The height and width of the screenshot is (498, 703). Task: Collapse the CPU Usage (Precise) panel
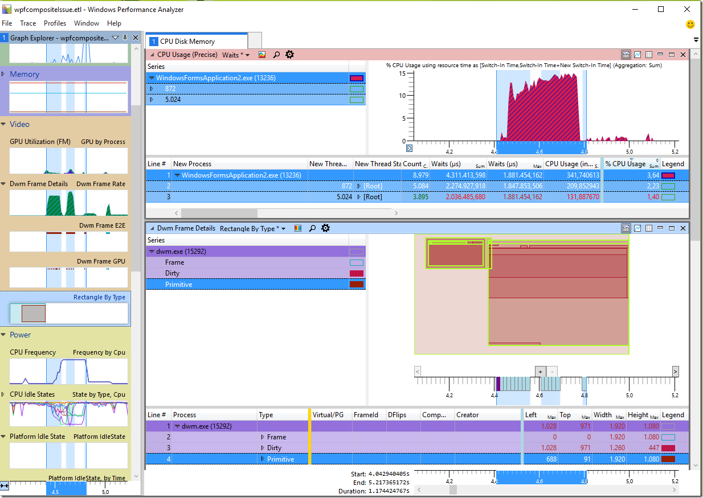pos(152,55)
